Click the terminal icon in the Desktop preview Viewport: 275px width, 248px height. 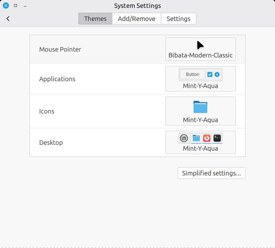coord(217,138)
